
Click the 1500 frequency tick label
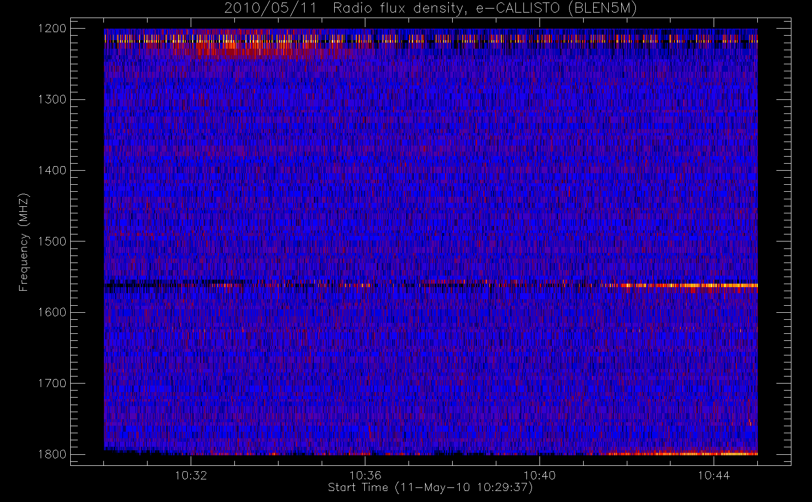(52, 241)
